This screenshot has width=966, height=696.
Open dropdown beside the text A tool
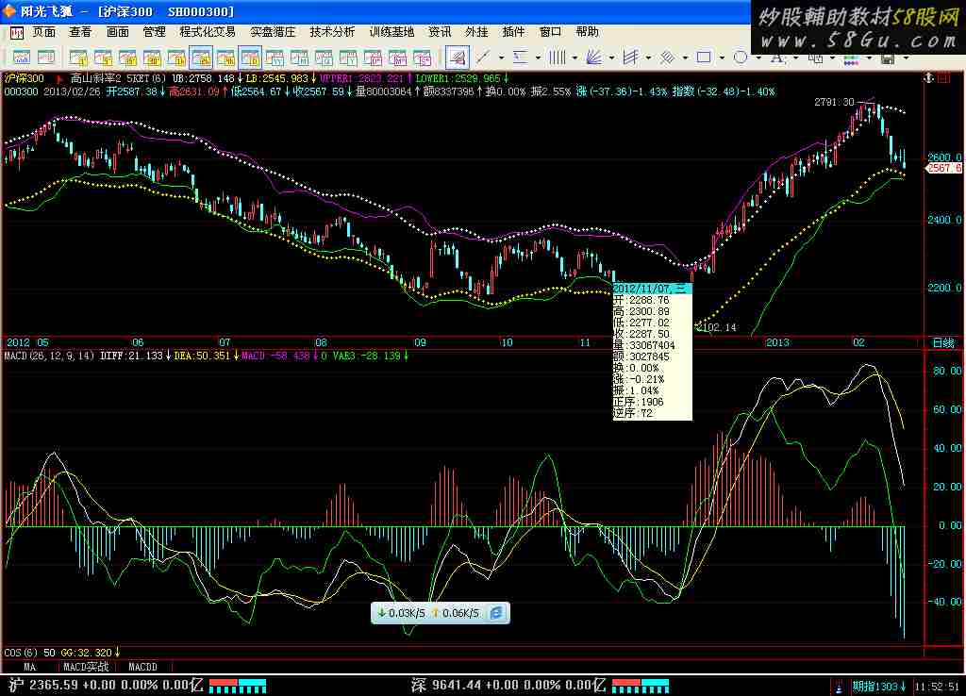click(x=796, y=58)
